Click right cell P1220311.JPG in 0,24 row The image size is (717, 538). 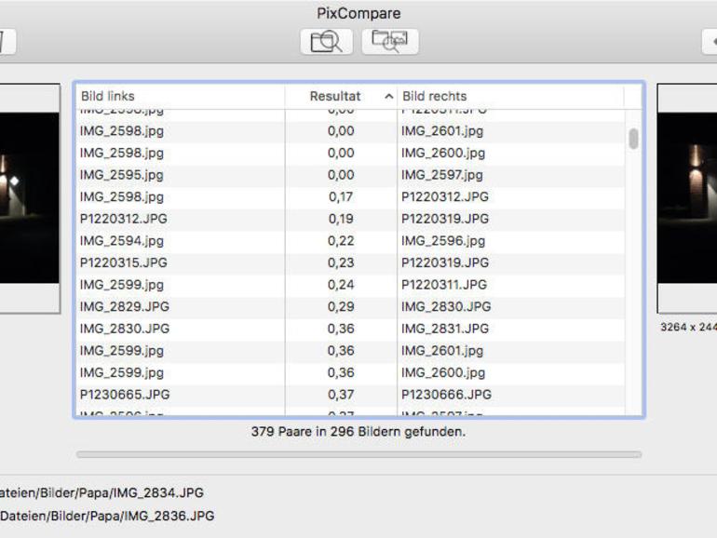click(x=444, y=285)
